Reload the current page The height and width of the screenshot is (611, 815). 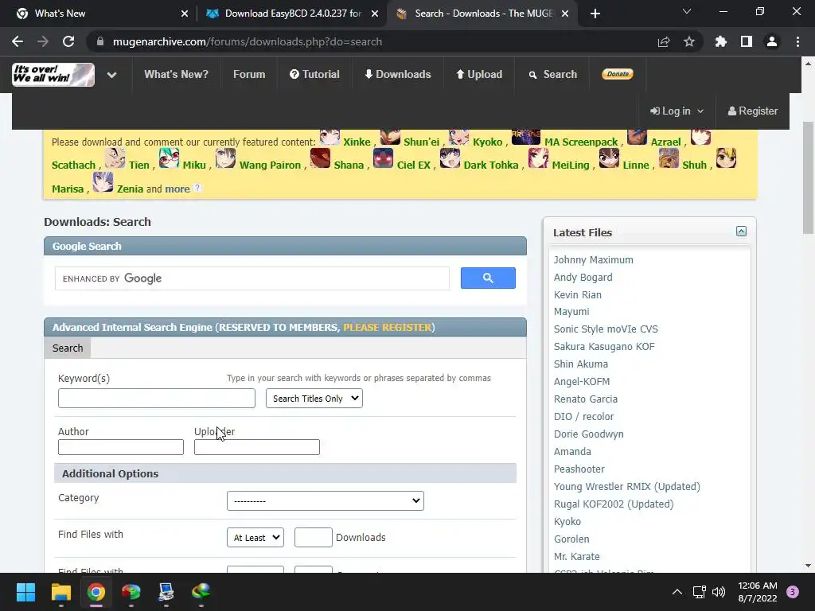68,41
